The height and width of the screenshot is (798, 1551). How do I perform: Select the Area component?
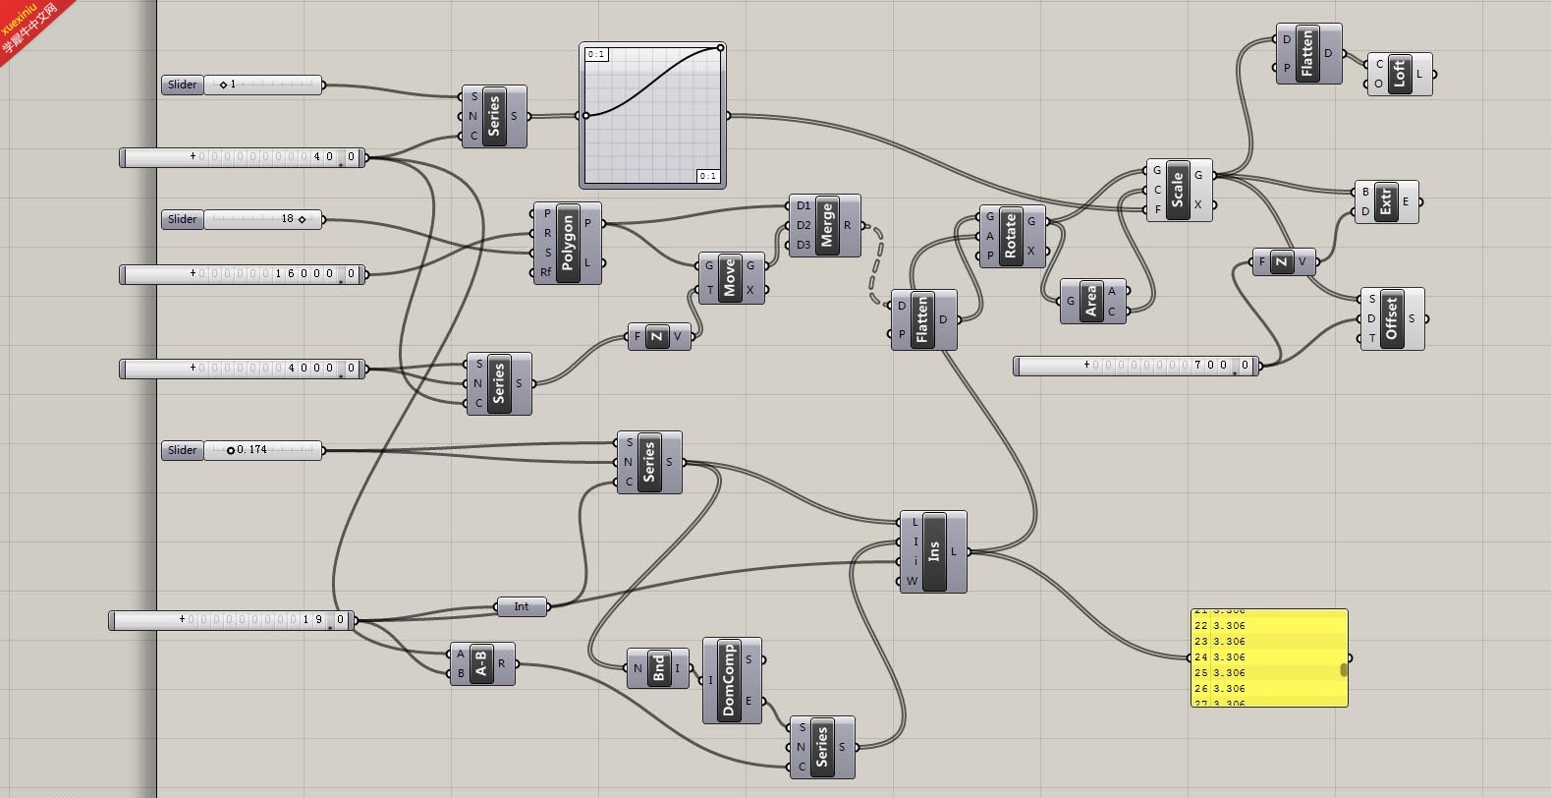click(x=1091, y=302)
